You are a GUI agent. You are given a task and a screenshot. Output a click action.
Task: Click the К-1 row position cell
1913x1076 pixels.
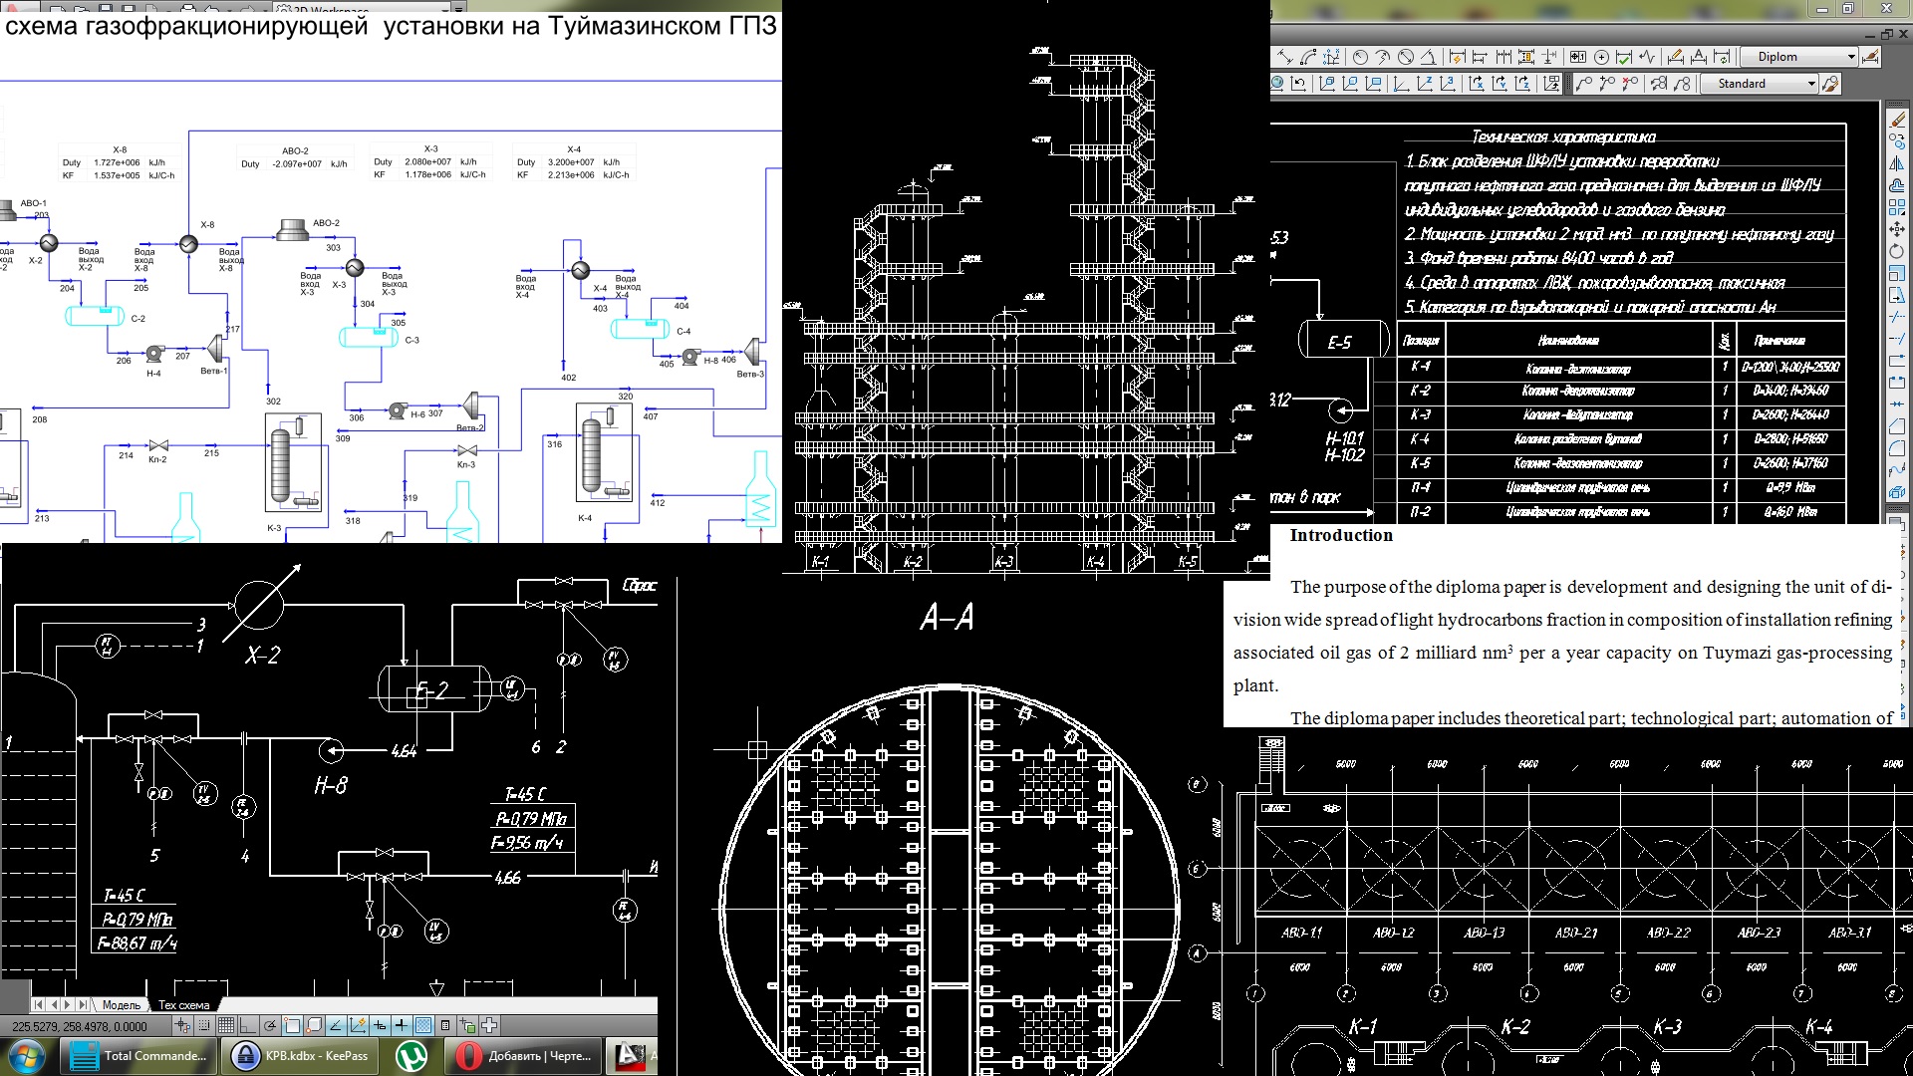coord(1421,367)
